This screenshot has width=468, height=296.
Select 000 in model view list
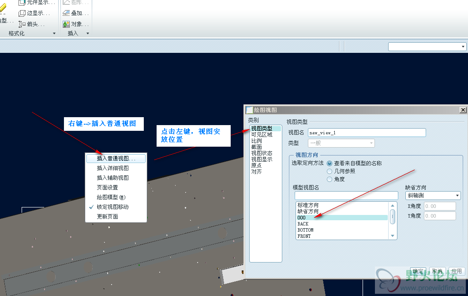pos(342,218)
